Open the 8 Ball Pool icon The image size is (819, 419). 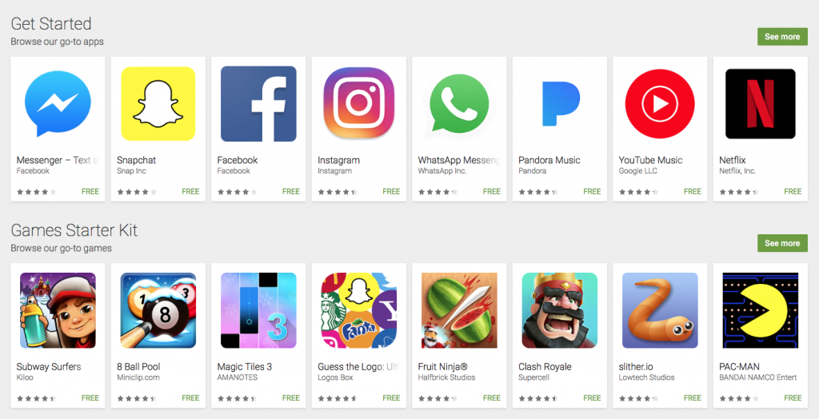point(158,310)
